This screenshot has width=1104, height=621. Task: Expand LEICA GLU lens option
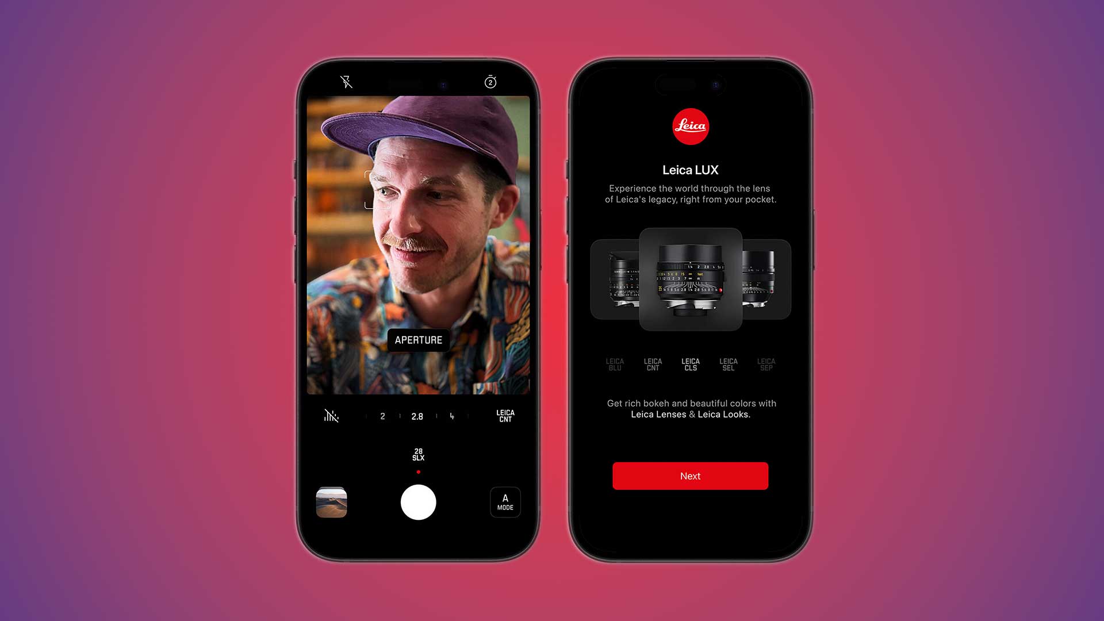click(614, 365)
